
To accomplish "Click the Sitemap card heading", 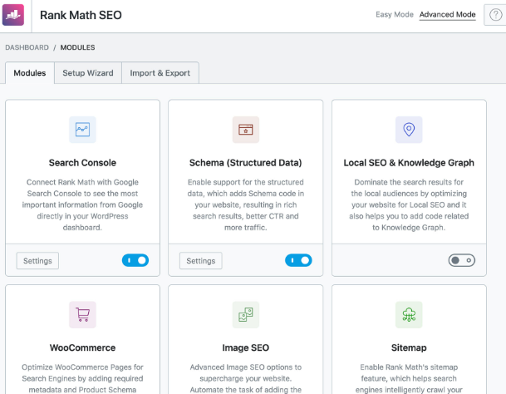I will (x=409, y=347).
